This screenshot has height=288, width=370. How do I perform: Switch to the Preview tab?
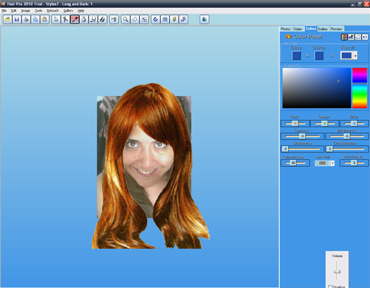coord(336,28)
